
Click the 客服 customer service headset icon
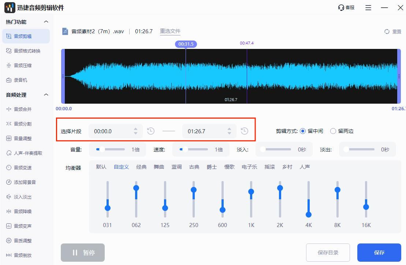(341, 8)
